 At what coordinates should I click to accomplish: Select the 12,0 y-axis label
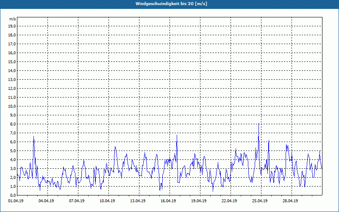pos(12,89)
